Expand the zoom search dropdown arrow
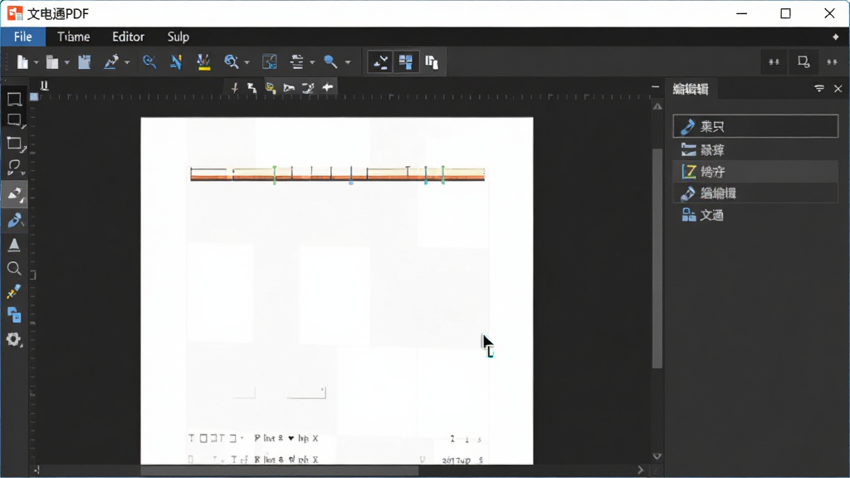Image resolution: width=850 pixels, height=478 pixels. coord(247,62)
